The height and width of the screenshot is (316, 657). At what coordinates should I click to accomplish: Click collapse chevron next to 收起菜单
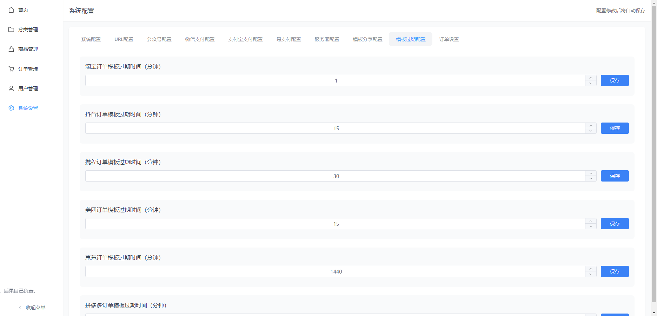tap(20, 307)
